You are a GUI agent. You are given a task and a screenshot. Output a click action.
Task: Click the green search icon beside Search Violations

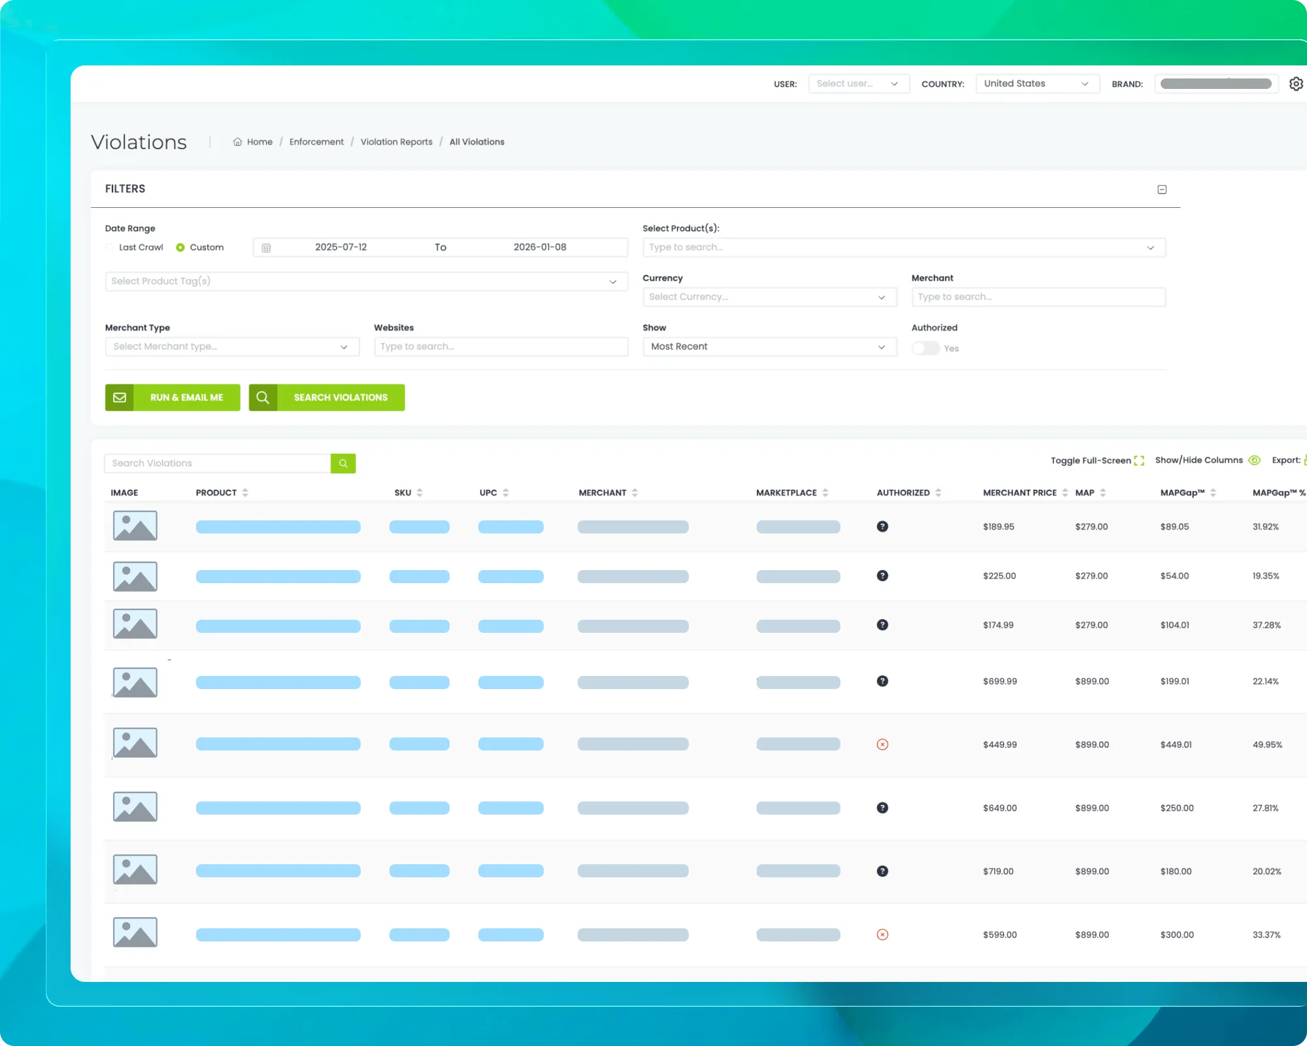click(x=342, y=463)
